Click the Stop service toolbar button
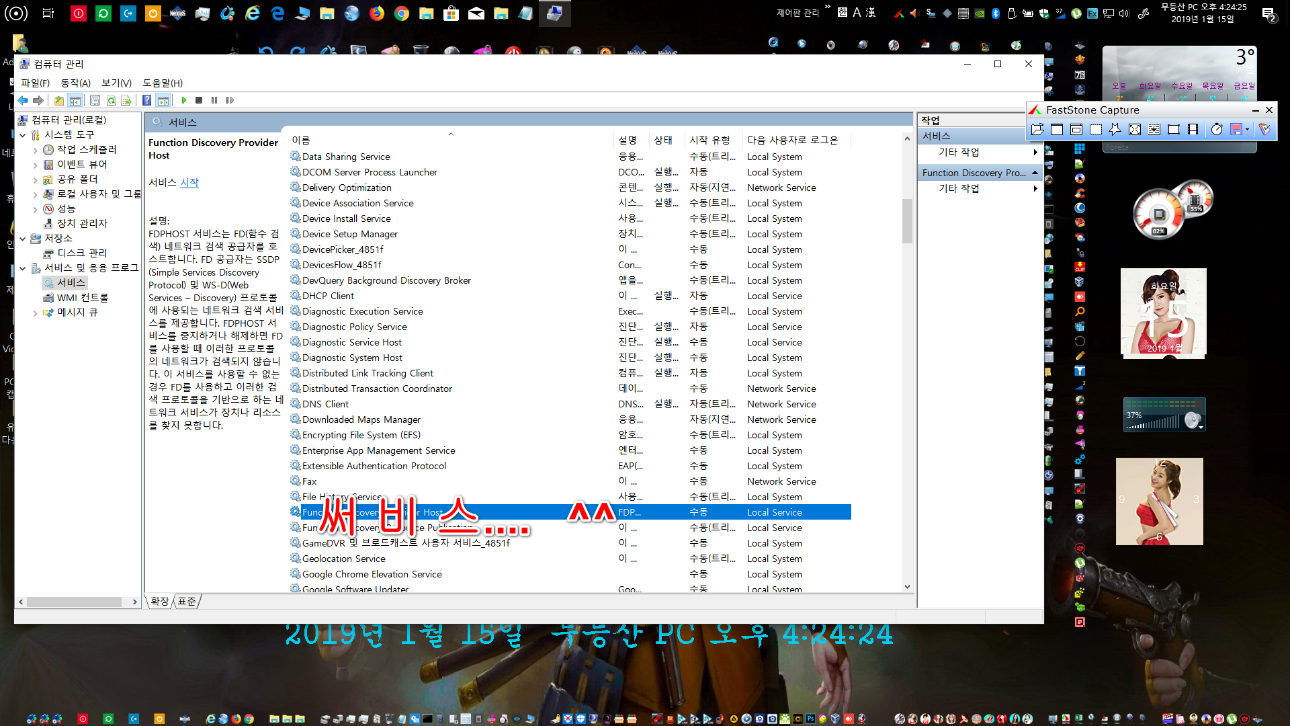 click(x=199, y=100)
